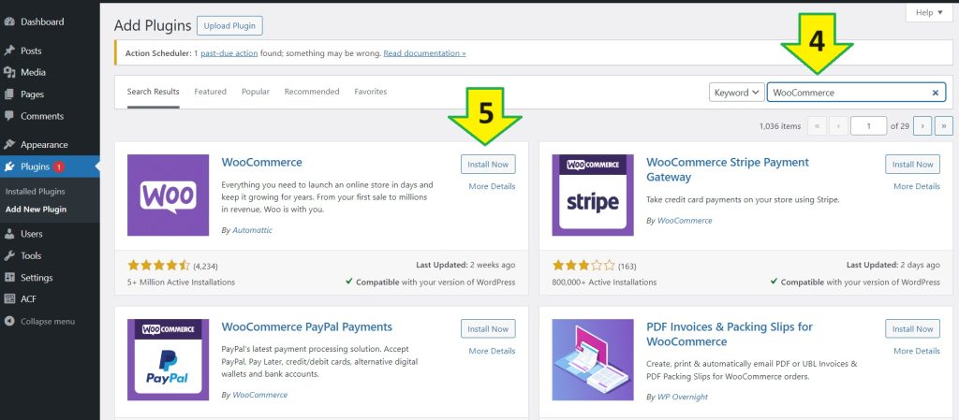Click the current page number field
959x420 pixels.
click(x=868, y=126)
